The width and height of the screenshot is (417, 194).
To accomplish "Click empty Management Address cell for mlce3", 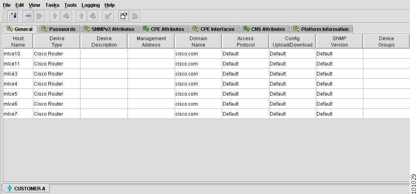I will [151, 74].
